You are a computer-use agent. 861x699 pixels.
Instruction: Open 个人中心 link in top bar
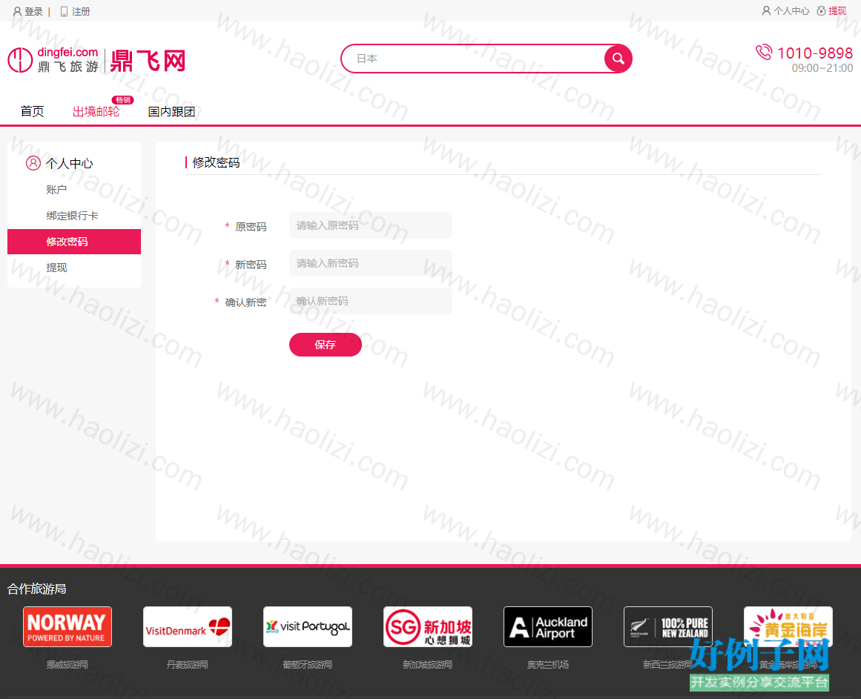pos(791,11)
